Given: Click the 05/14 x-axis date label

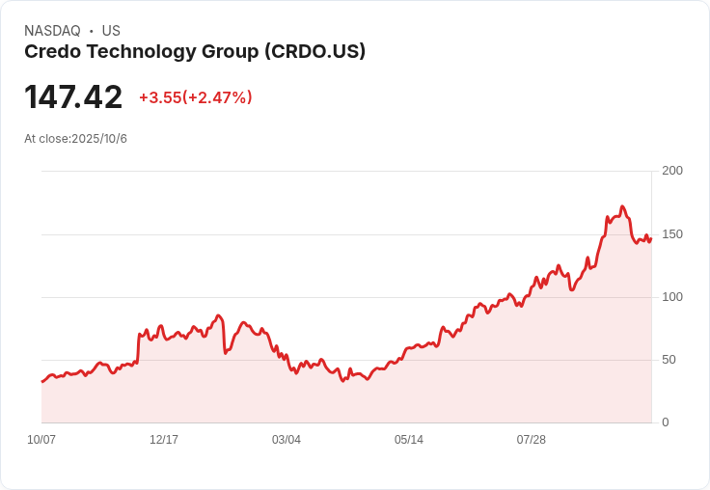Looking at the screenshot, I should coord(409,440).
